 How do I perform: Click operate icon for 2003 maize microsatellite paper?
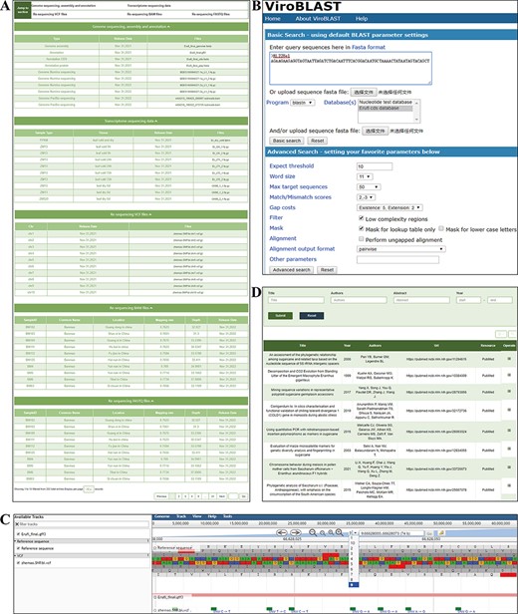(x=509, y=450)
